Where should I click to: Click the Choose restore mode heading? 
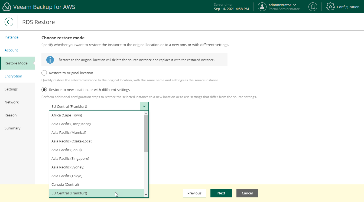(x=63, y=38)
